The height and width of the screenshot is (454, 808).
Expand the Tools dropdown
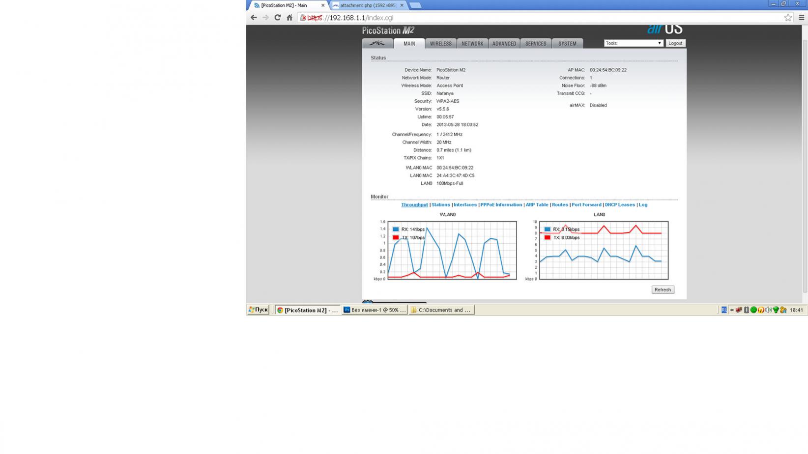click(634, 43)
